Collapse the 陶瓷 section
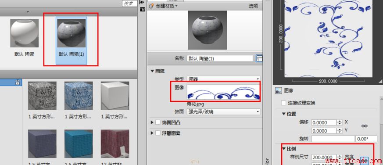This screenshot has height=165, width=383. pos(152,71)
